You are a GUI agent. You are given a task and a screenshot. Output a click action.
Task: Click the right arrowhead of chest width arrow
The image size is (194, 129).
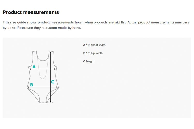55,69
